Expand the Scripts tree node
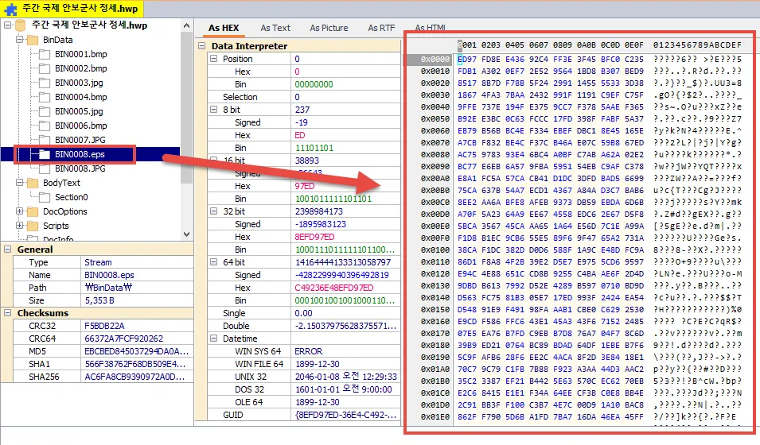Image resolution: width=760 pixels, height=445 pixels. (20, 226)
